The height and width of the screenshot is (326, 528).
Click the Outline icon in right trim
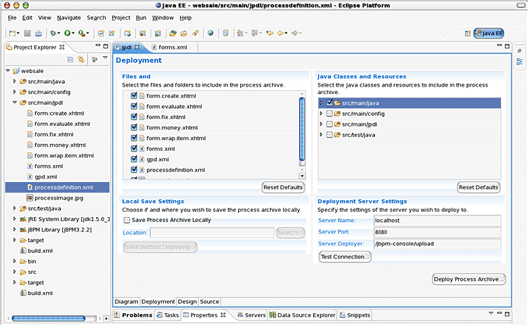pos(520,62)
